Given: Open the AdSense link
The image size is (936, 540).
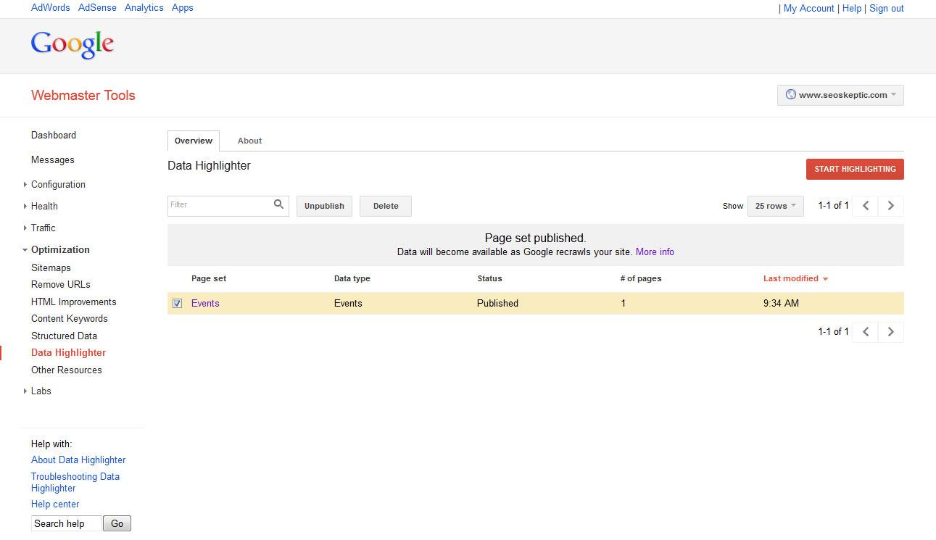Looking at the screenshot, I should 97,8.
